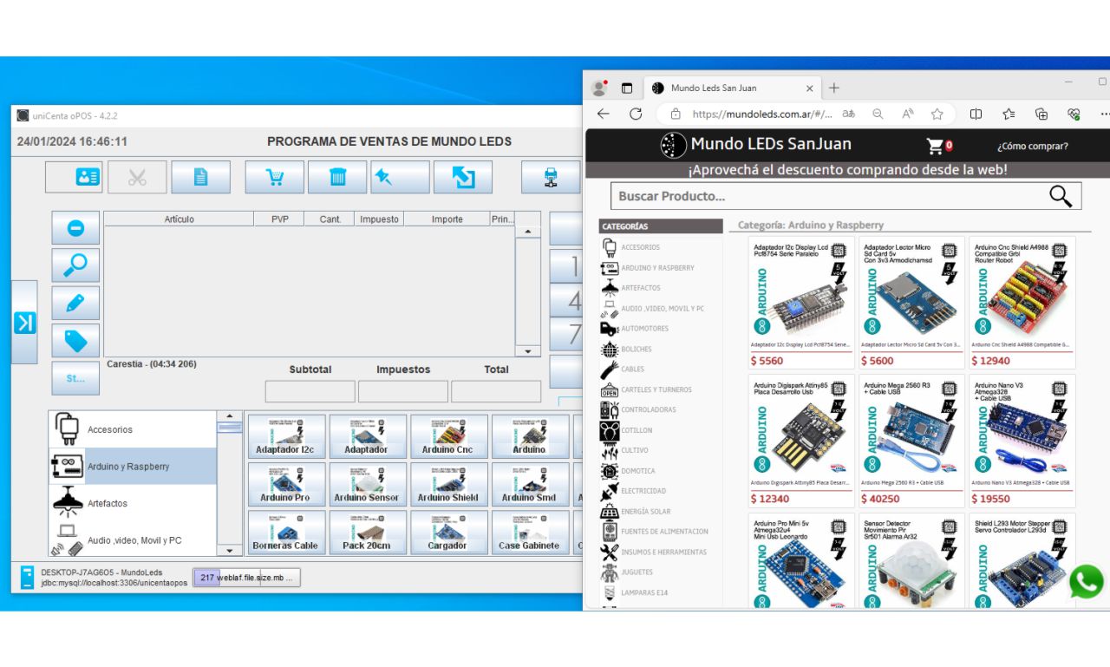This screenshot has height=667, width=1110.
Task: Click the Importe column header
Action: 447,219
